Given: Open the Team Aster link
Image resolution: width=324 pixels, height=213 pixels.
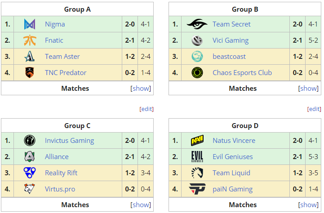Looking at the screenshot, I should click(x=62, y=57).
